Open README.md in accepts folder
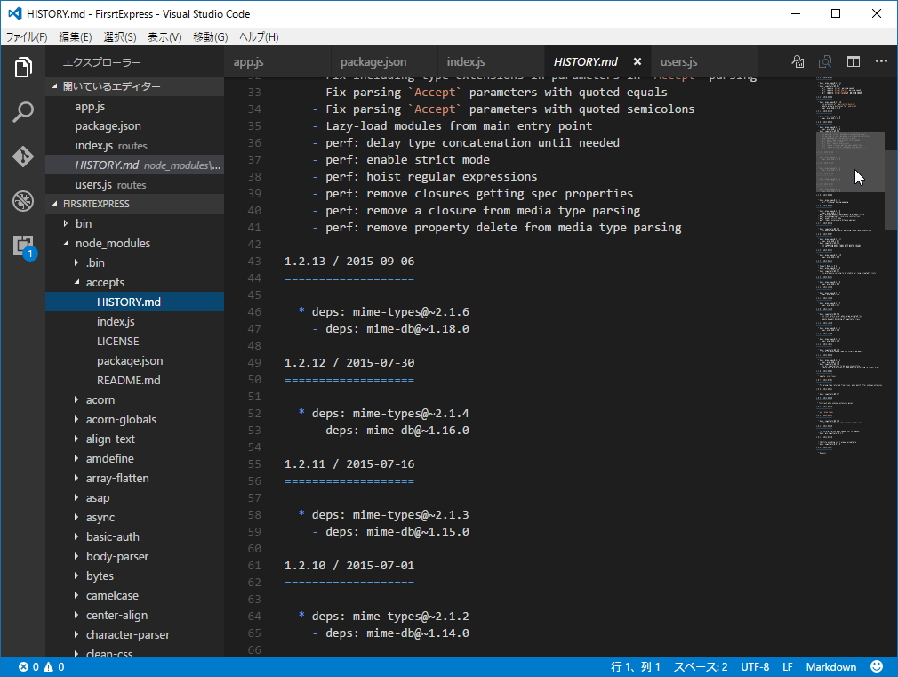 point(134,380)
